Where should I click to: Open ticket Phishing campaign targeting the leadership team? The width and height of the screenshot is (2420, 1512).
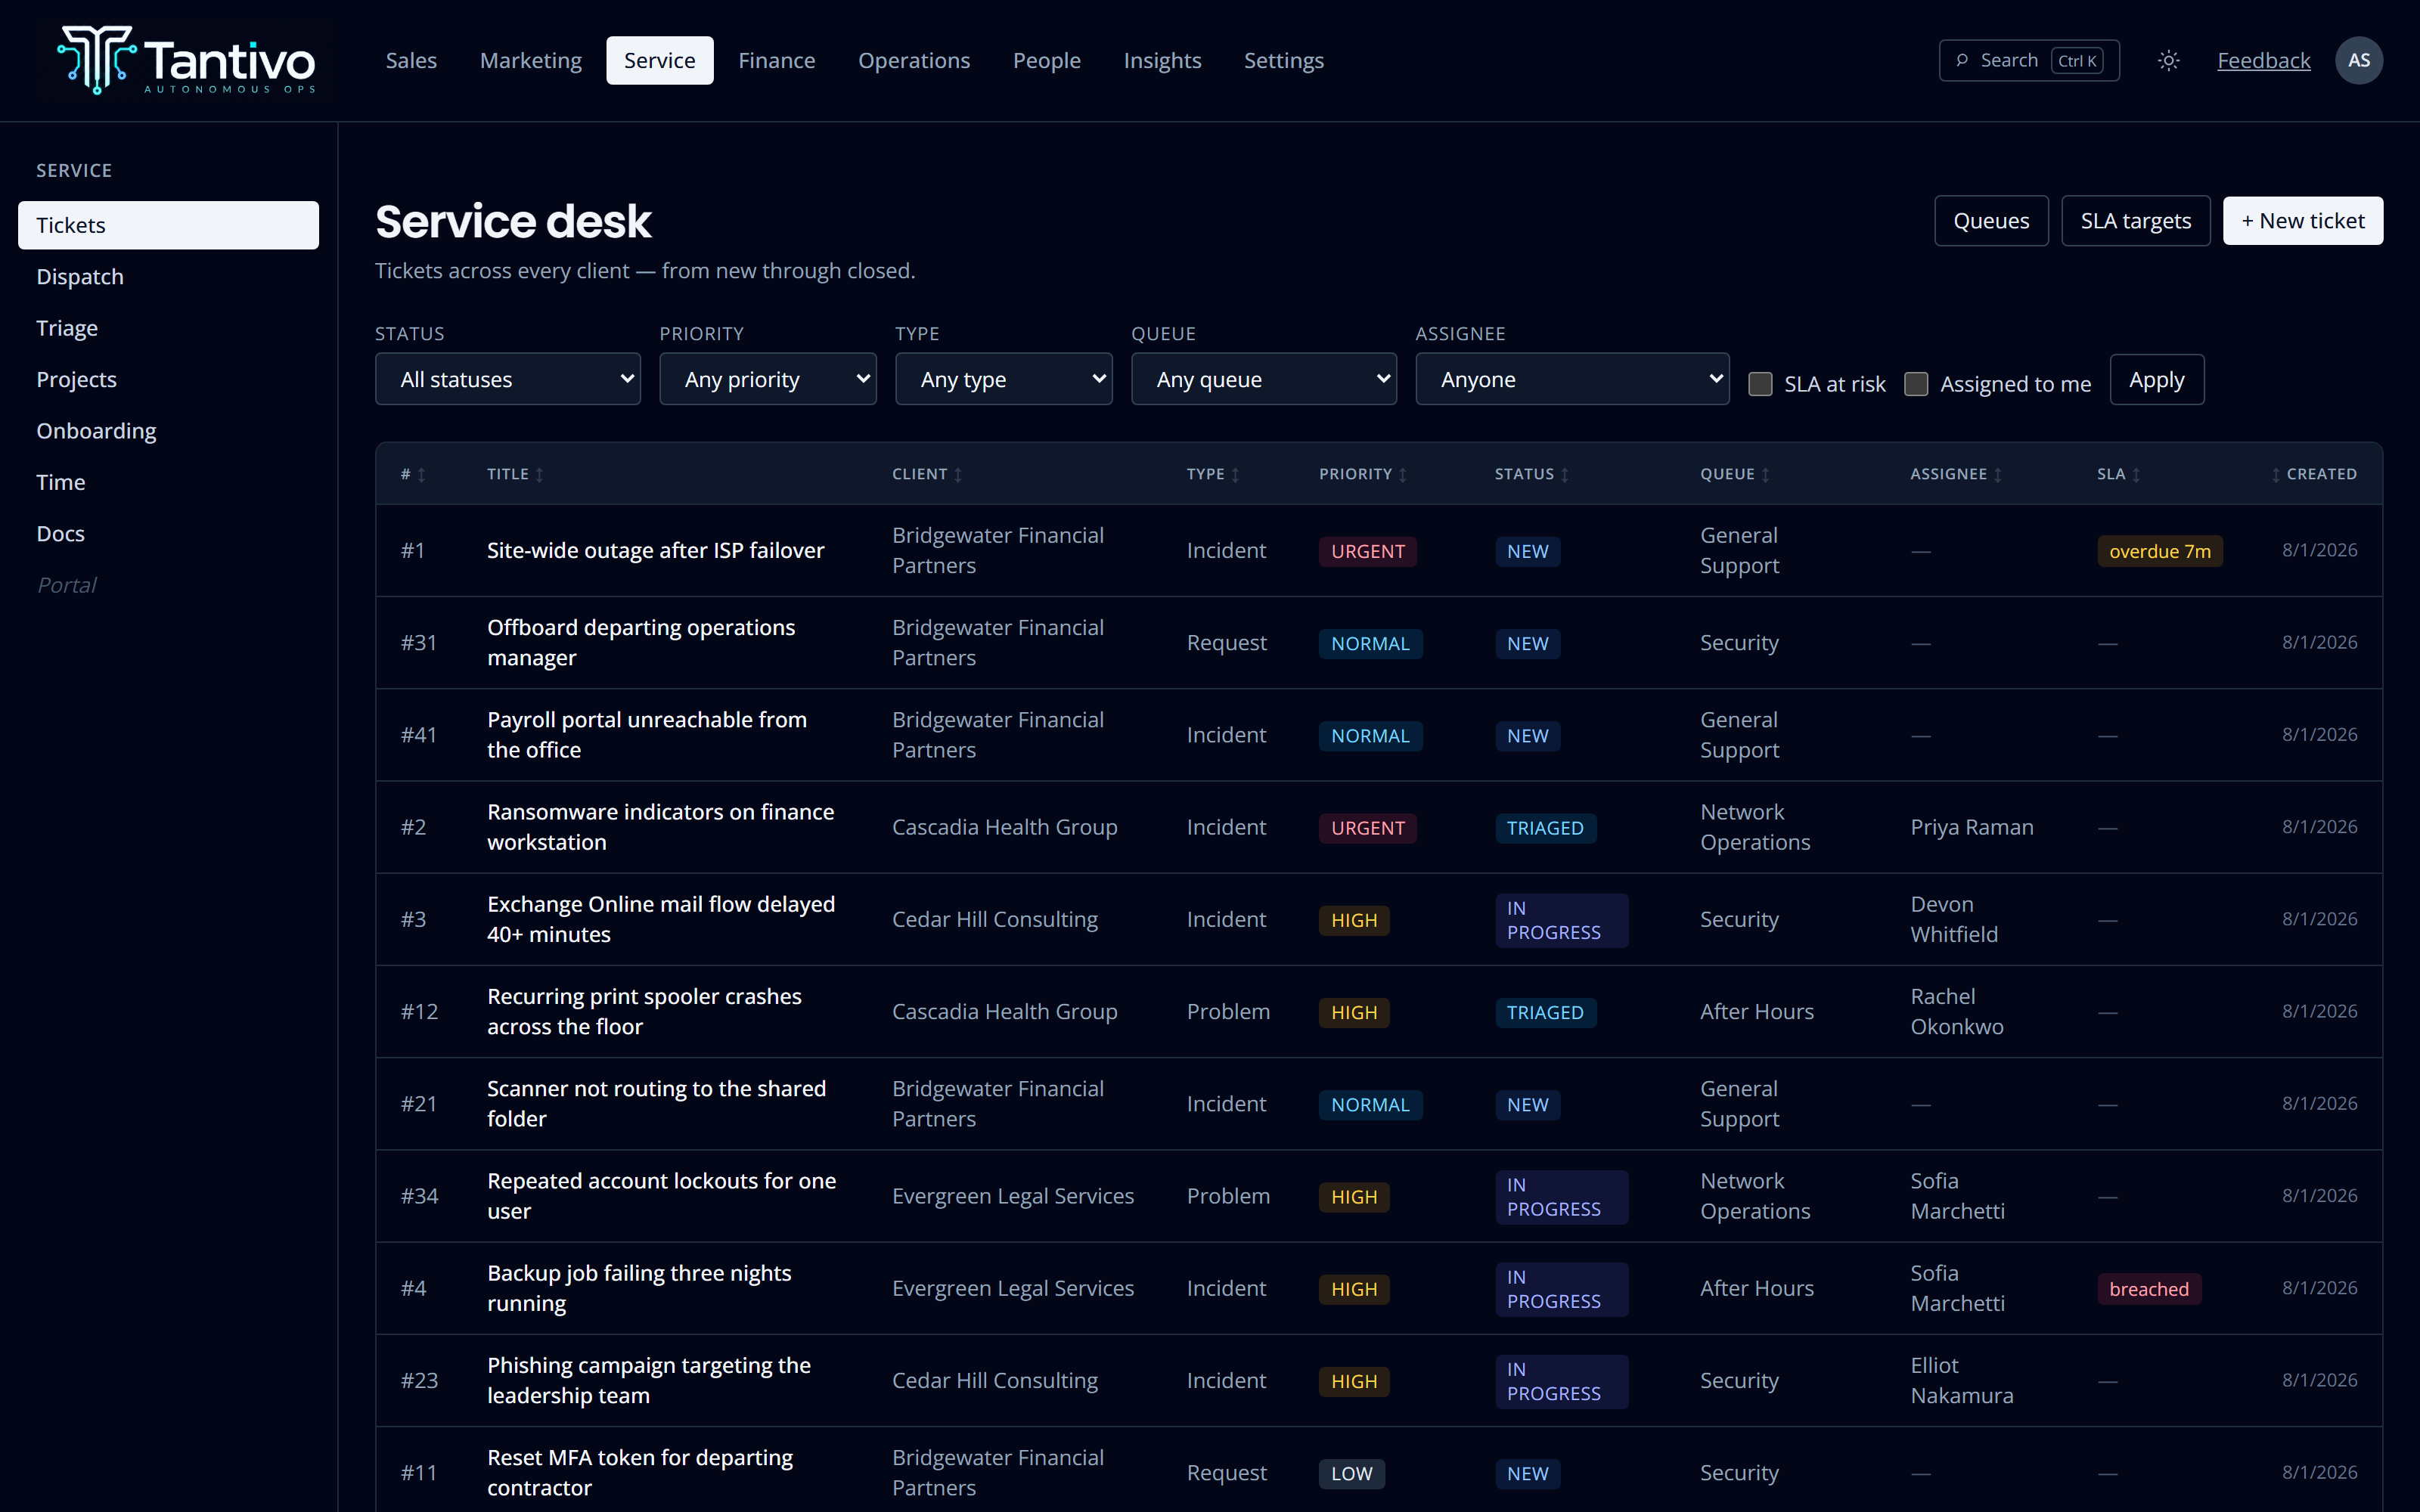pos(649,1380)
